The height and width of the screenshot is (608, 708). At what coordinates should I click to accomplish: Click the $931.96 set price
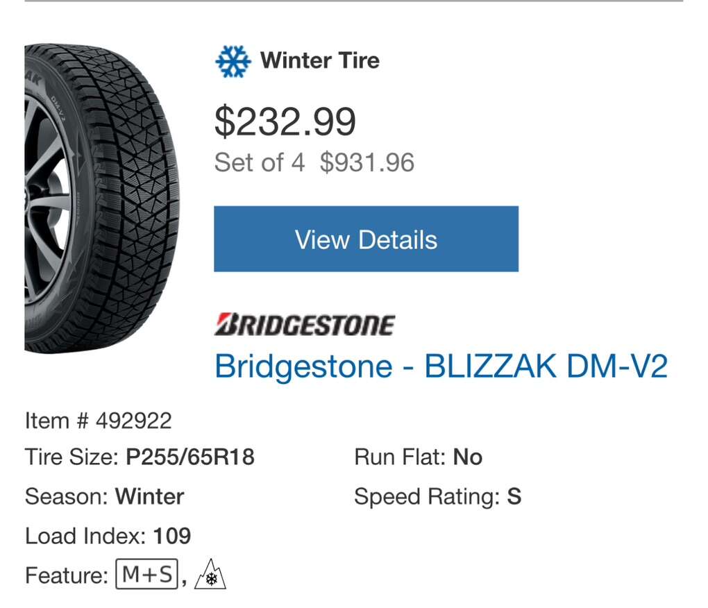[x=366, y=162]
